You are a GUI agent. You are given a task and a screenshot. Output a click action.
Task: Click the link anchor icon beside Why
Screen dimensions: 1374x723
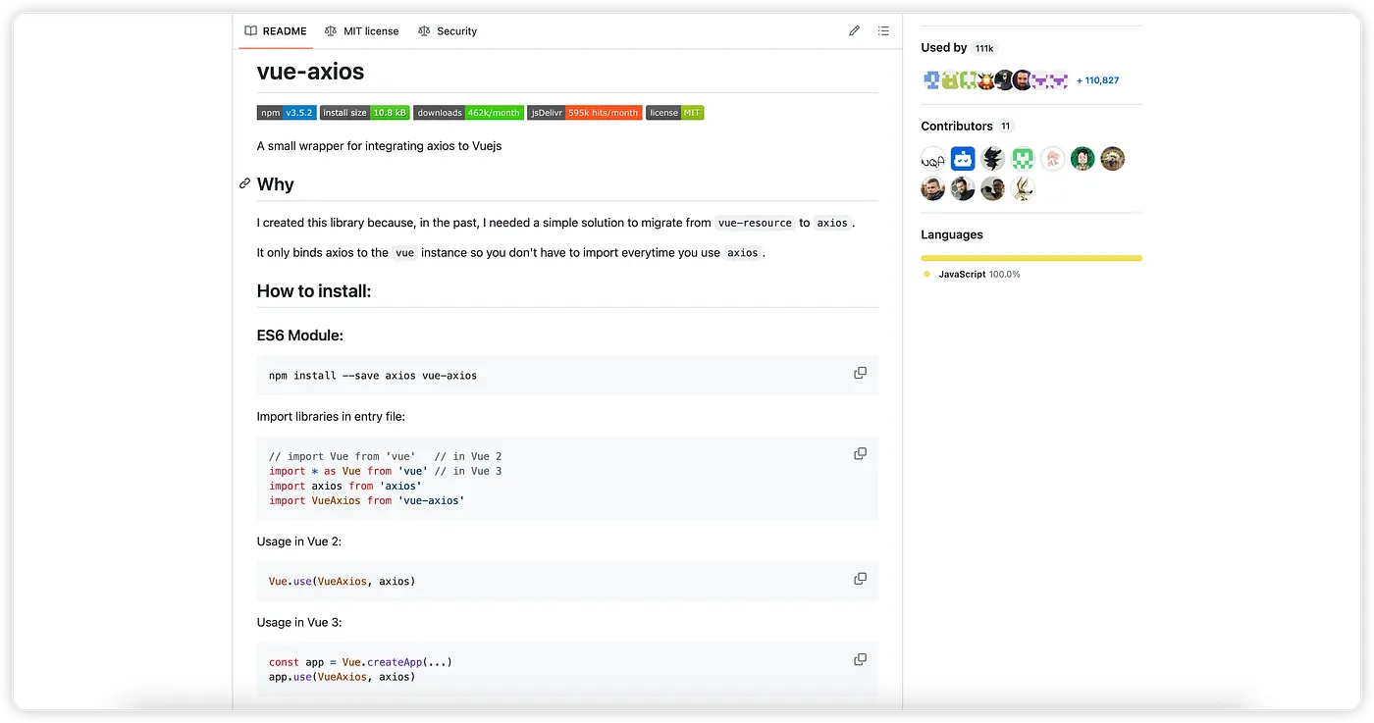[x=244, y=183]
